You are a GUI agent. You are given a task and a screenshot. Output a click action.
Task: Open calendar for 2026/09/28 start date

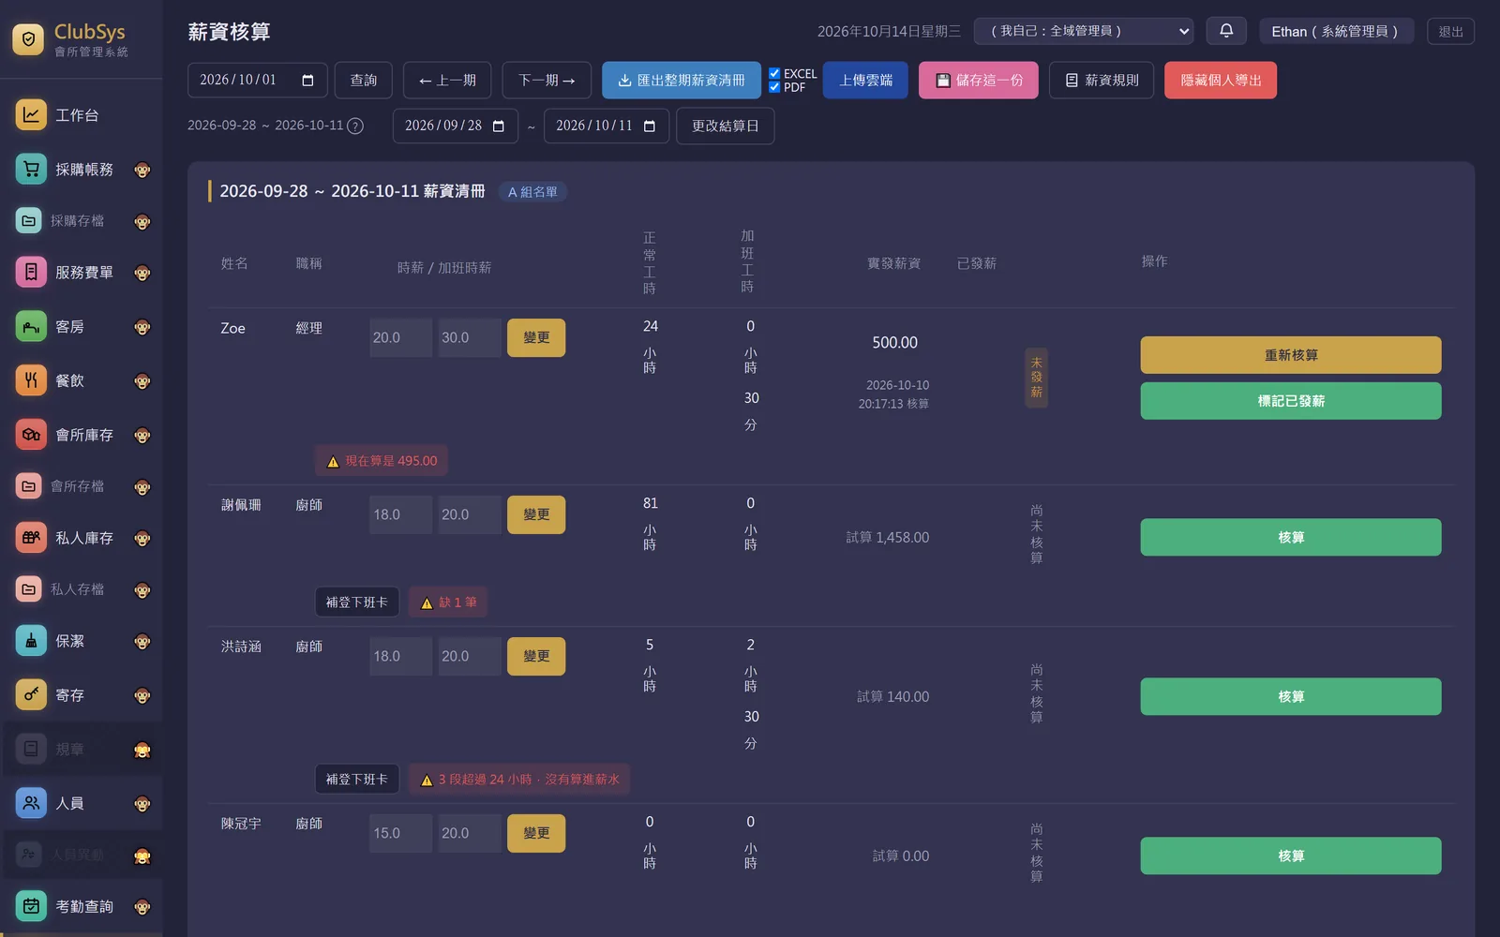(498, 126)
